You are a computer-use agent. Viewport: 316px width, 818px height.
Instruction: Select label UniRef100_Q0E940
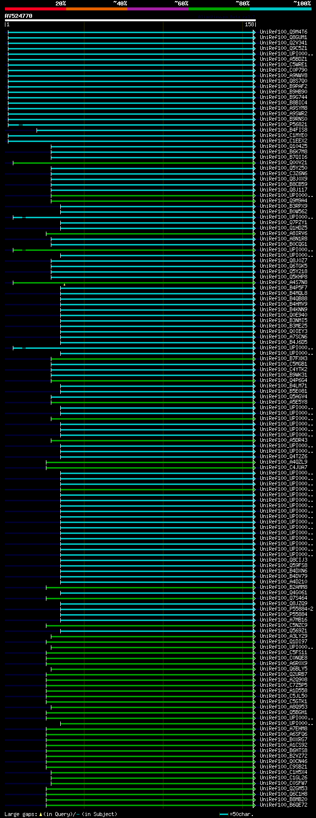tap(283, 315)
